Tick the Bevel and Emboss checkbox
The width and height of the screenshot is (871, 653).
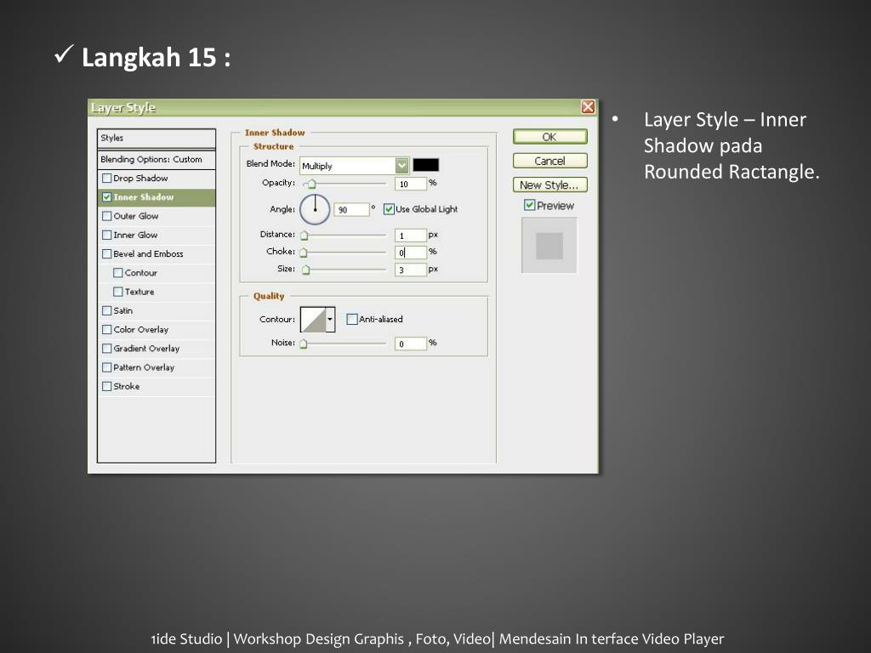pyautogui.click(x=106, y=253)
